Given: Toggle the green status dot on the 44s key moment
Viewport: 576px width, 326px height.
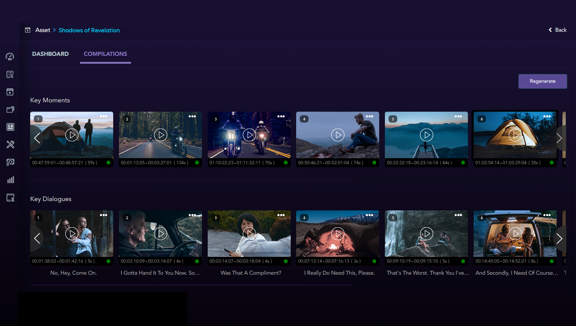Looking at the screenshot, I should pyautogui.click(x=463, y=163).
